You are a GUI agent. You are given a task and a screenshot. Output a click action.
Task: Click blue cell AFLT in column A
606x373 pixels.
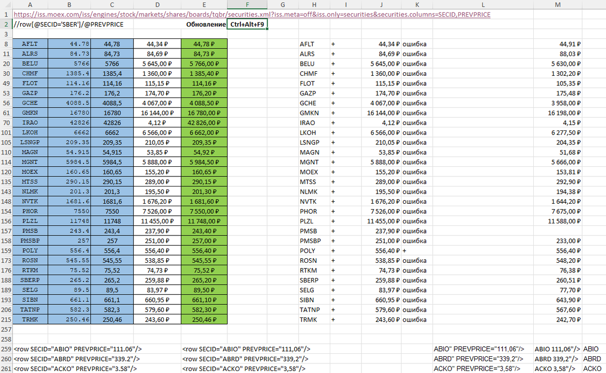31,44
